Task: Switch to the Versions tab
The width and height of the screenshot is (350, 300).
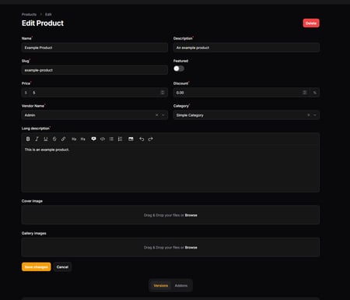Action: coord(161,285)
